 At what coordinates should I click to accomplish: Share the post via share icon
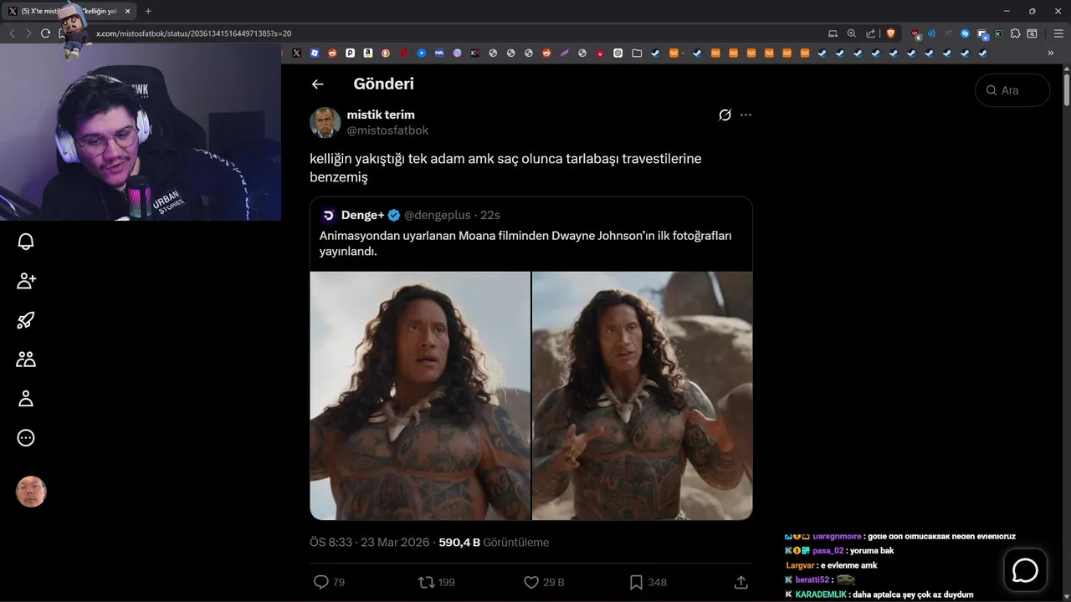click(740, 582)
